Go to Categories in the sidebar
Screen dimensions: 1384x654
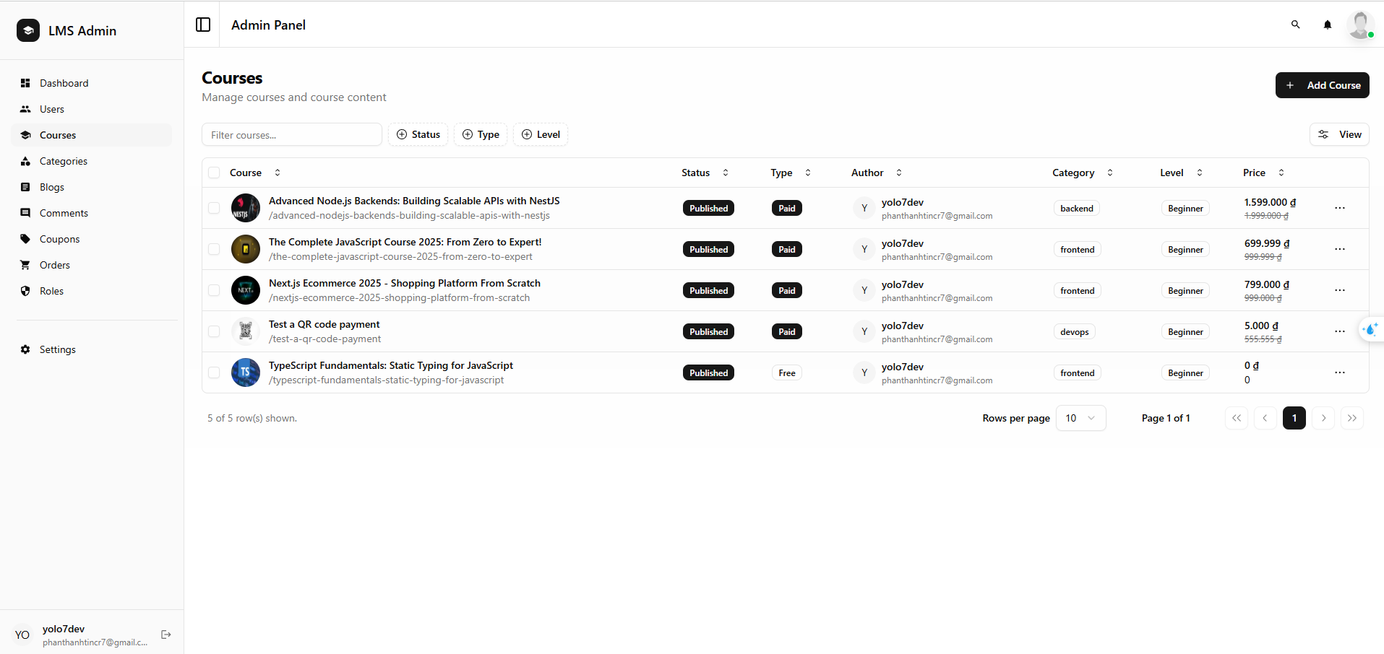(x=64, y=161)
